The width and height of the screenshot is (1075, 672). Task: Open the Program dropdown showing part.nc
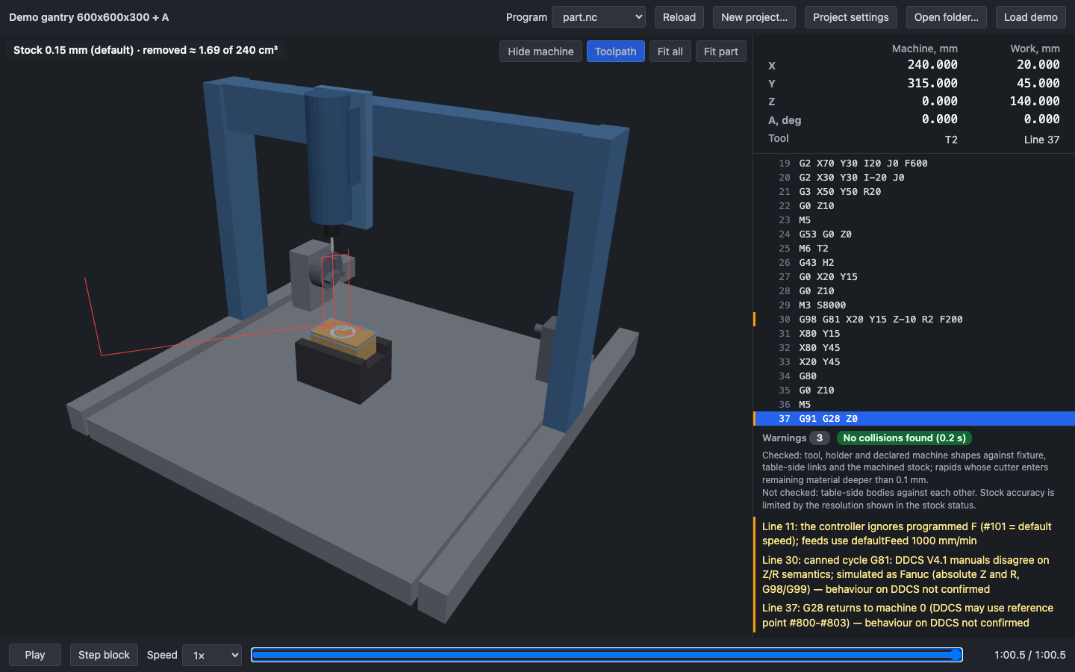pos(599,17)
